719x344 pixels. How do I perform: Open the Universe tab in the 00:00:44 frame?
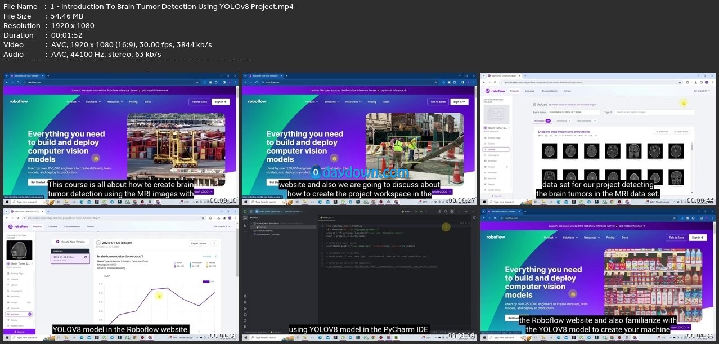pyautogui.click(x=531, y=91)
